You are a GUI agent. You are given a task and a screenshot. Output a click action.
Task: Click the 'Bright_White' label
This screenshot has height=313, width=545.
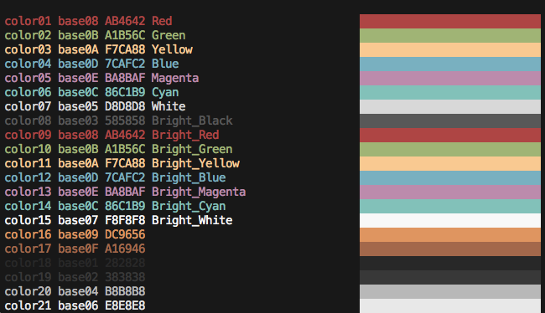[x=192, y=220]
